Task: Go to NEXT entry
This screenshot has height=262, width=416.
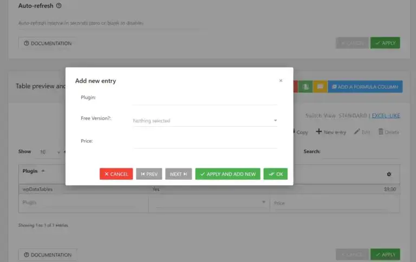Action: (178, 174)
